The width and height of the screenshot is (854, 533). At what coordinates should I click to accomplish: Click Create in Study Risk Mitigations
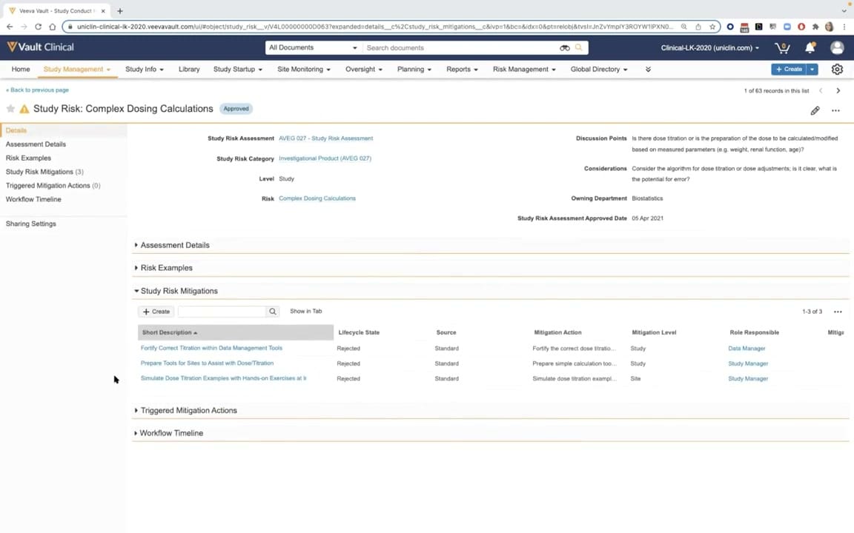[156, 312]
